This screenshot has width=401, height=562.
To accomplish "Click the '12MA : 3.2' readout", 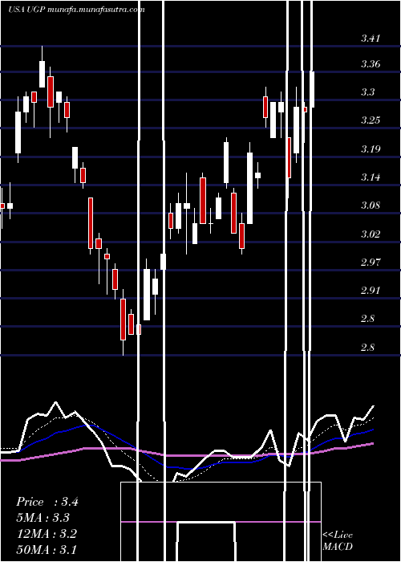I will (47, 534).
